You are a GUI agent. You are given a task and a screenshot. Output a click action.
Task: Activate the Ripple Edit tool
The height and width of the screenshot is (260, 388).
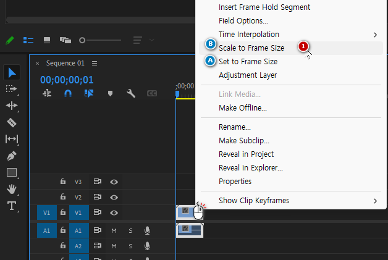pyautogui.click(x=12, y=106)
